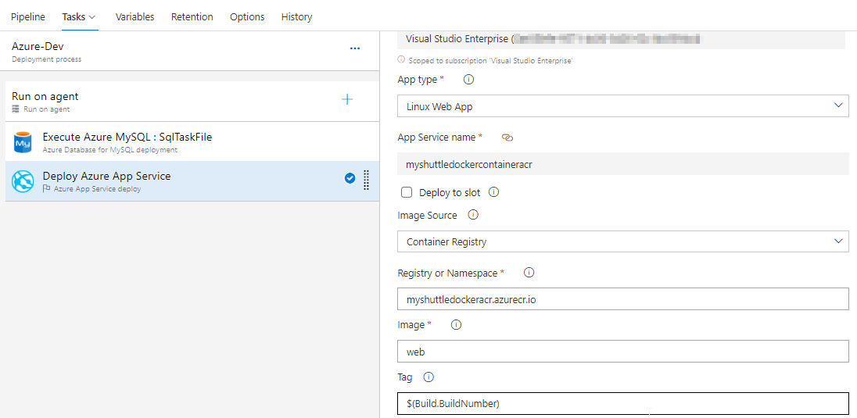Select the Deploy Azure App Service task

click(x=192, y=180)
